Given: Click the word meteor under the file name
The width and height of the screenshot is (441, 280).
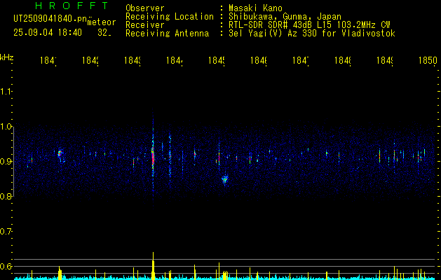Looking at the screenshot, I should click(102, 22).
